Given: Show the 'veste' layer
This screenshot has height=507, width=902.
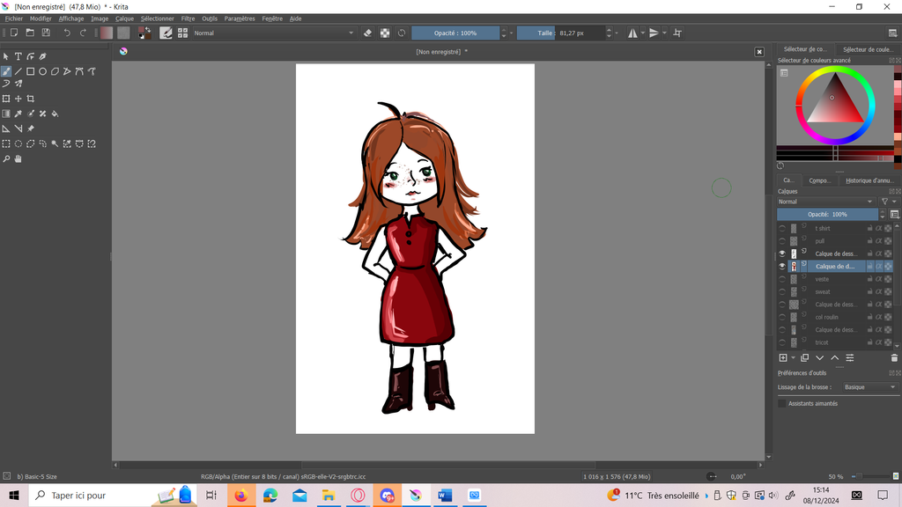Looking at the screenshot, I should [782, 279].
